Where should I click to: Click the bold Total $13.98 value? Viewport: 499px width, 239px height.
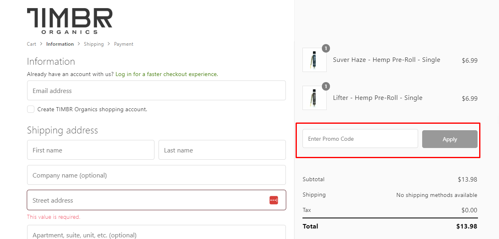click(x=467, y=226)
